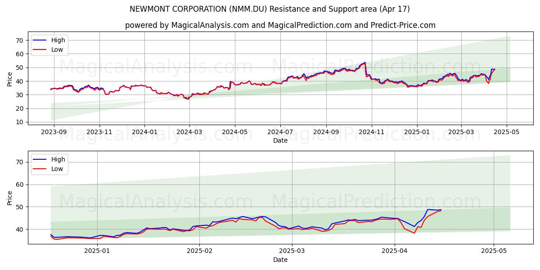This screenshot has height=270, width=540.
Task: Click the 70 tick on bottom chart y-axis
Action: point(20,162)
